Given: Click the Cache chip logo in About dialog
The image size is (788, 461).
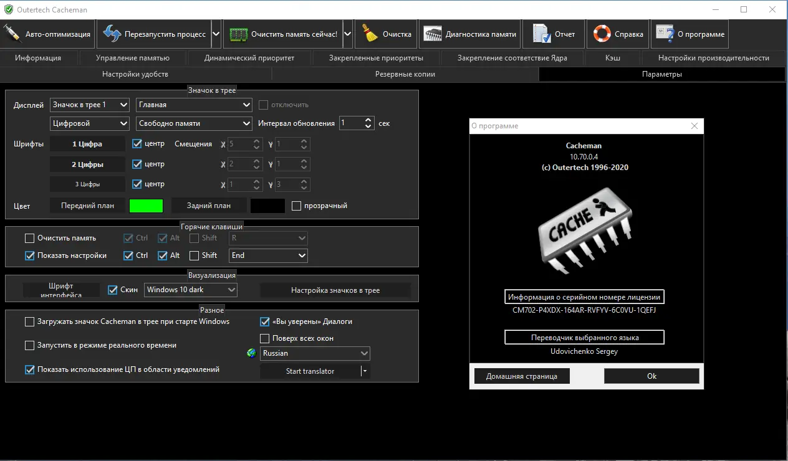Looking at the screenshot, I should 585,232.
